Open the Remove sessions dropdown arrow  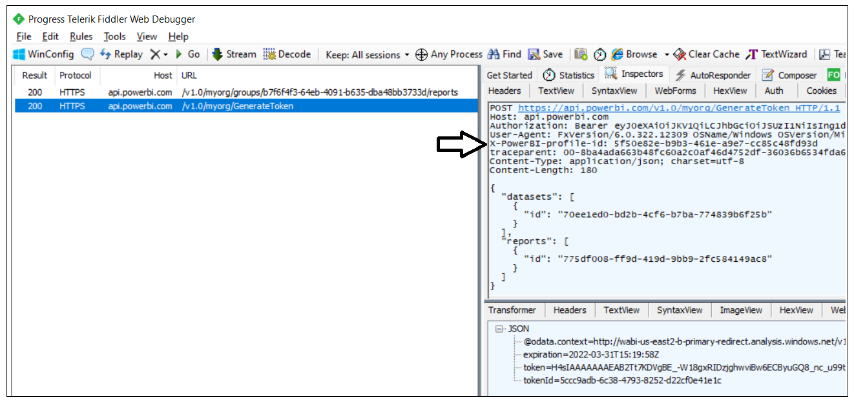click(165, 55)
